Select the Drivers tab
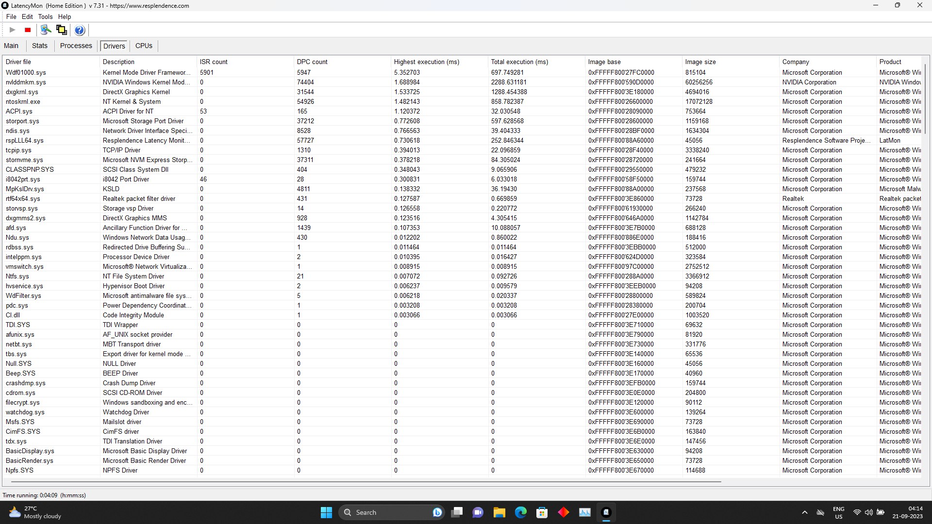The image size is (932, 524). point(114,46)
